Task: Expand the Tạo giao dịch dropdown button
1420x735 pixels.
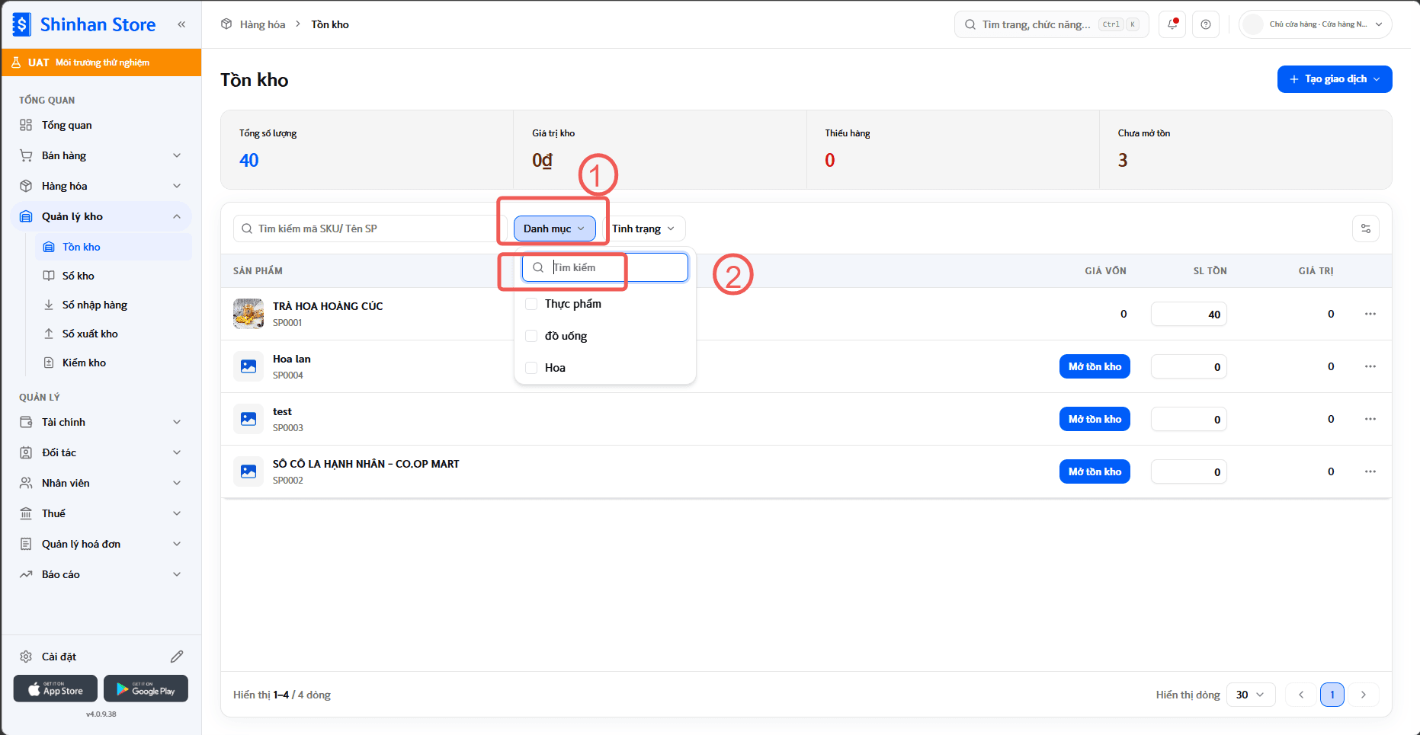Action: (x=1335, y=79)
